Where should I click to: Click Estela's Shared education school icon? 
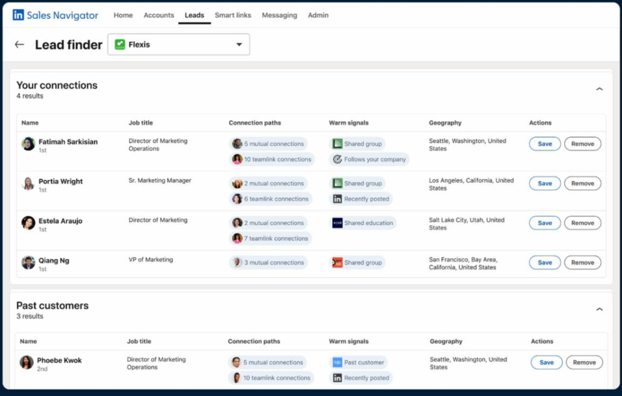[x=337, y=223]
